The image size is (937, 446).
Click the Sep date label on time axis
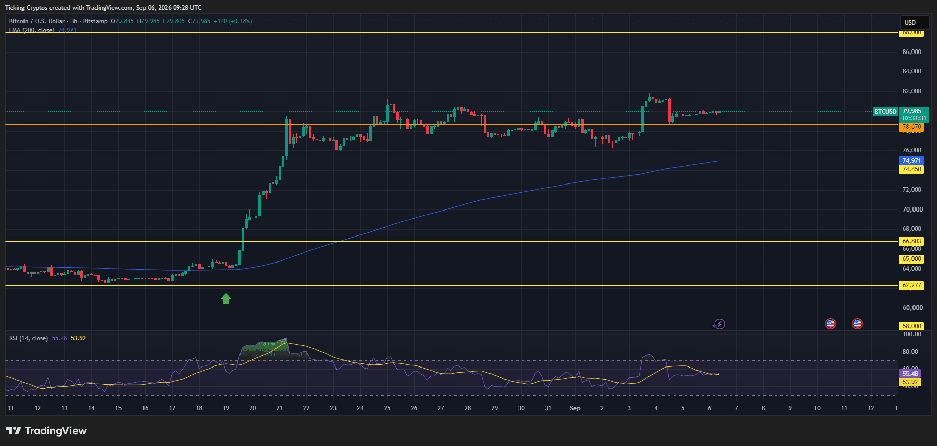(x=575, y=408)
